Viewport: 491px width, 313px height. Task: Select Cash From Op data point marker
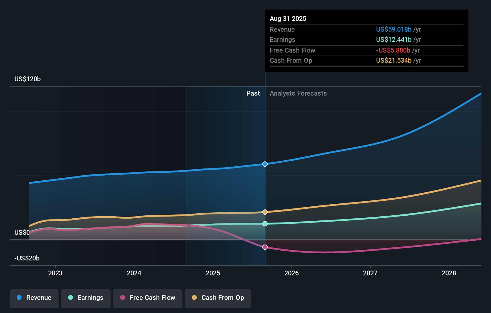(265, 212)
